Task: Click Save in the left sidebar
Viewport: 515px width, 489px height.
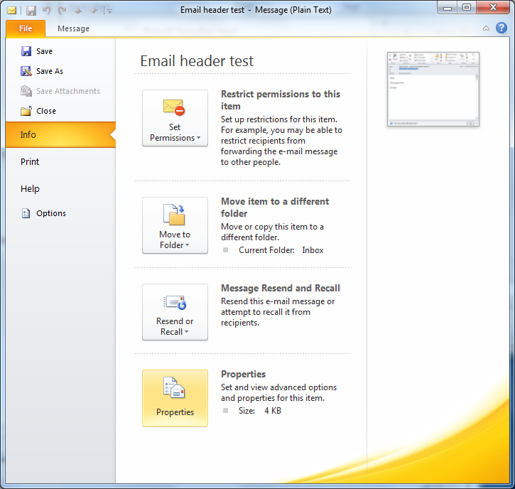Action: click(44, 51)
